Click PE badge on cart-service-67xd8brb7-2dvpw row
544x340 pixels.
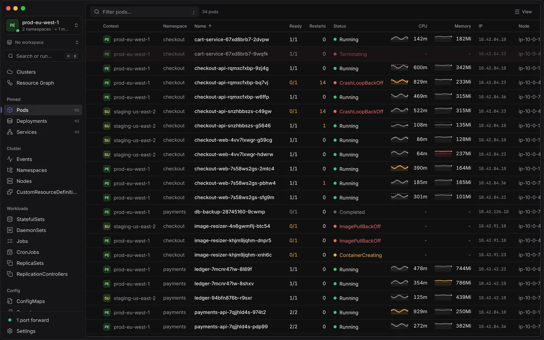coord(107,40)
